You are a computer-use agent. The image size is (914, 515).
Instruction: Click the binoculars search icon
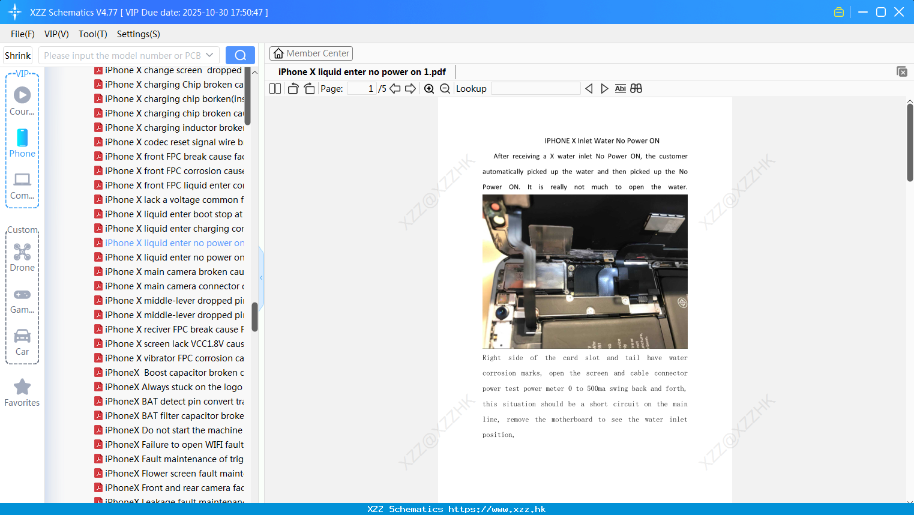[636, 89]
